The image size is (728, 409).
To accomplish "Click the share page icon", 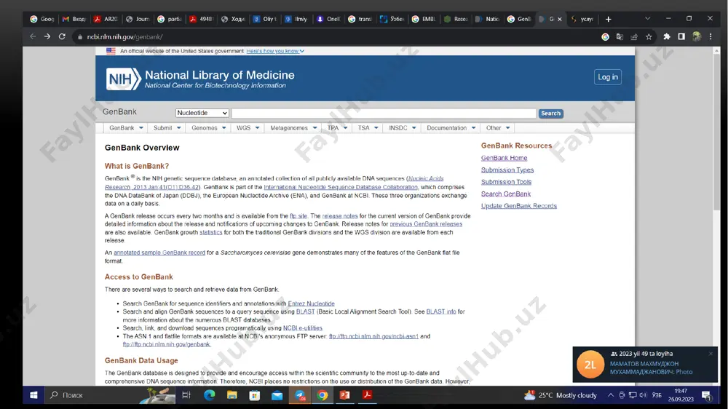I will click(x=634, y=36).
